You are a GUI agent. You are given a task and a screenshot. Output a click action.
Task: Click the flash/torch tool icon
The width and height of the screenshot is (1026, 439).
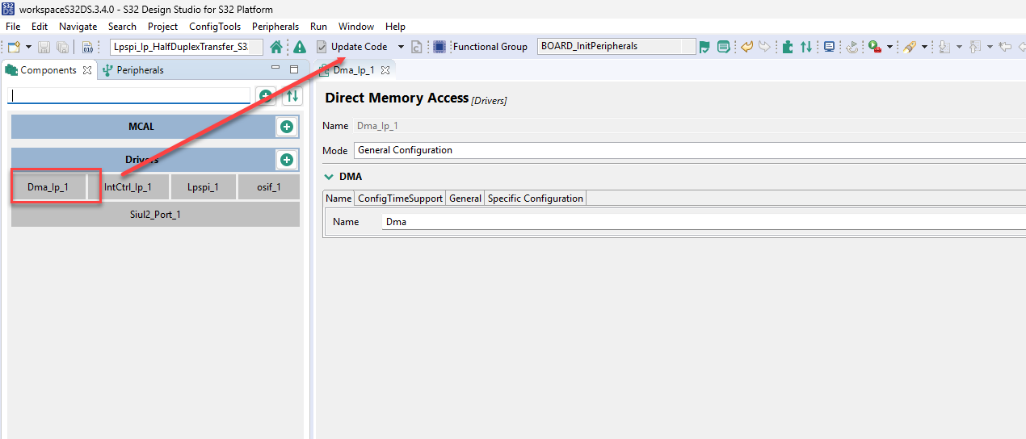(909, 47)
